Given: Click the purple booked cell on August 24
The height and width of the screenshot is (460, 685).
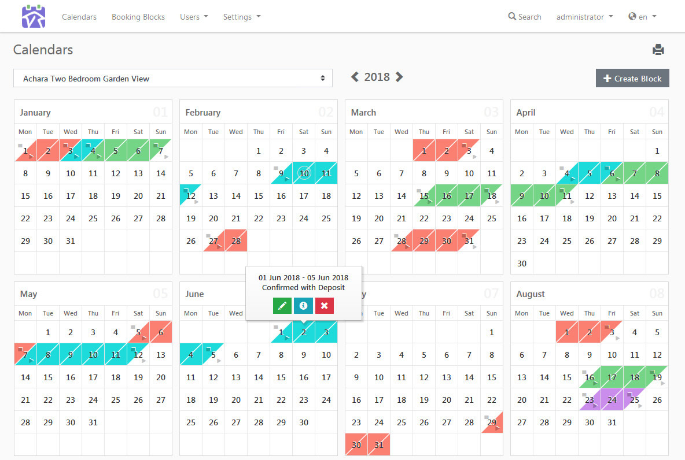Looking at the screenshot, I should pos(612,399).
